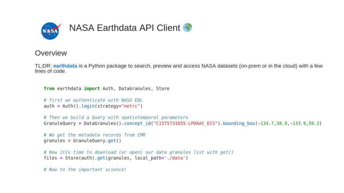Click the bounding_box method name
The height and width of the screenshot is (193, 344).
[x=239, y=123]
